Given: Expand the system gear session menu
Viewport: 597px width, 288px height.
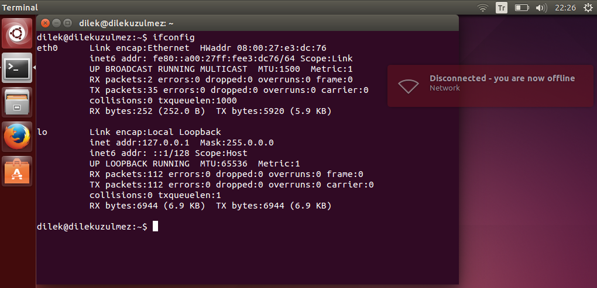Looking at the screenshot, I should [588, 8].
